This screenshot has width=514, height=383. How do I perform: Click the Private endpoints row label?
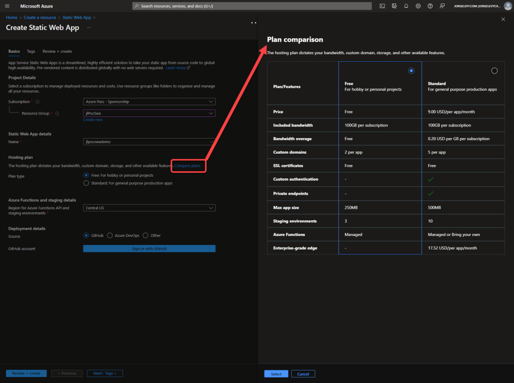click(x=291, y=193)
